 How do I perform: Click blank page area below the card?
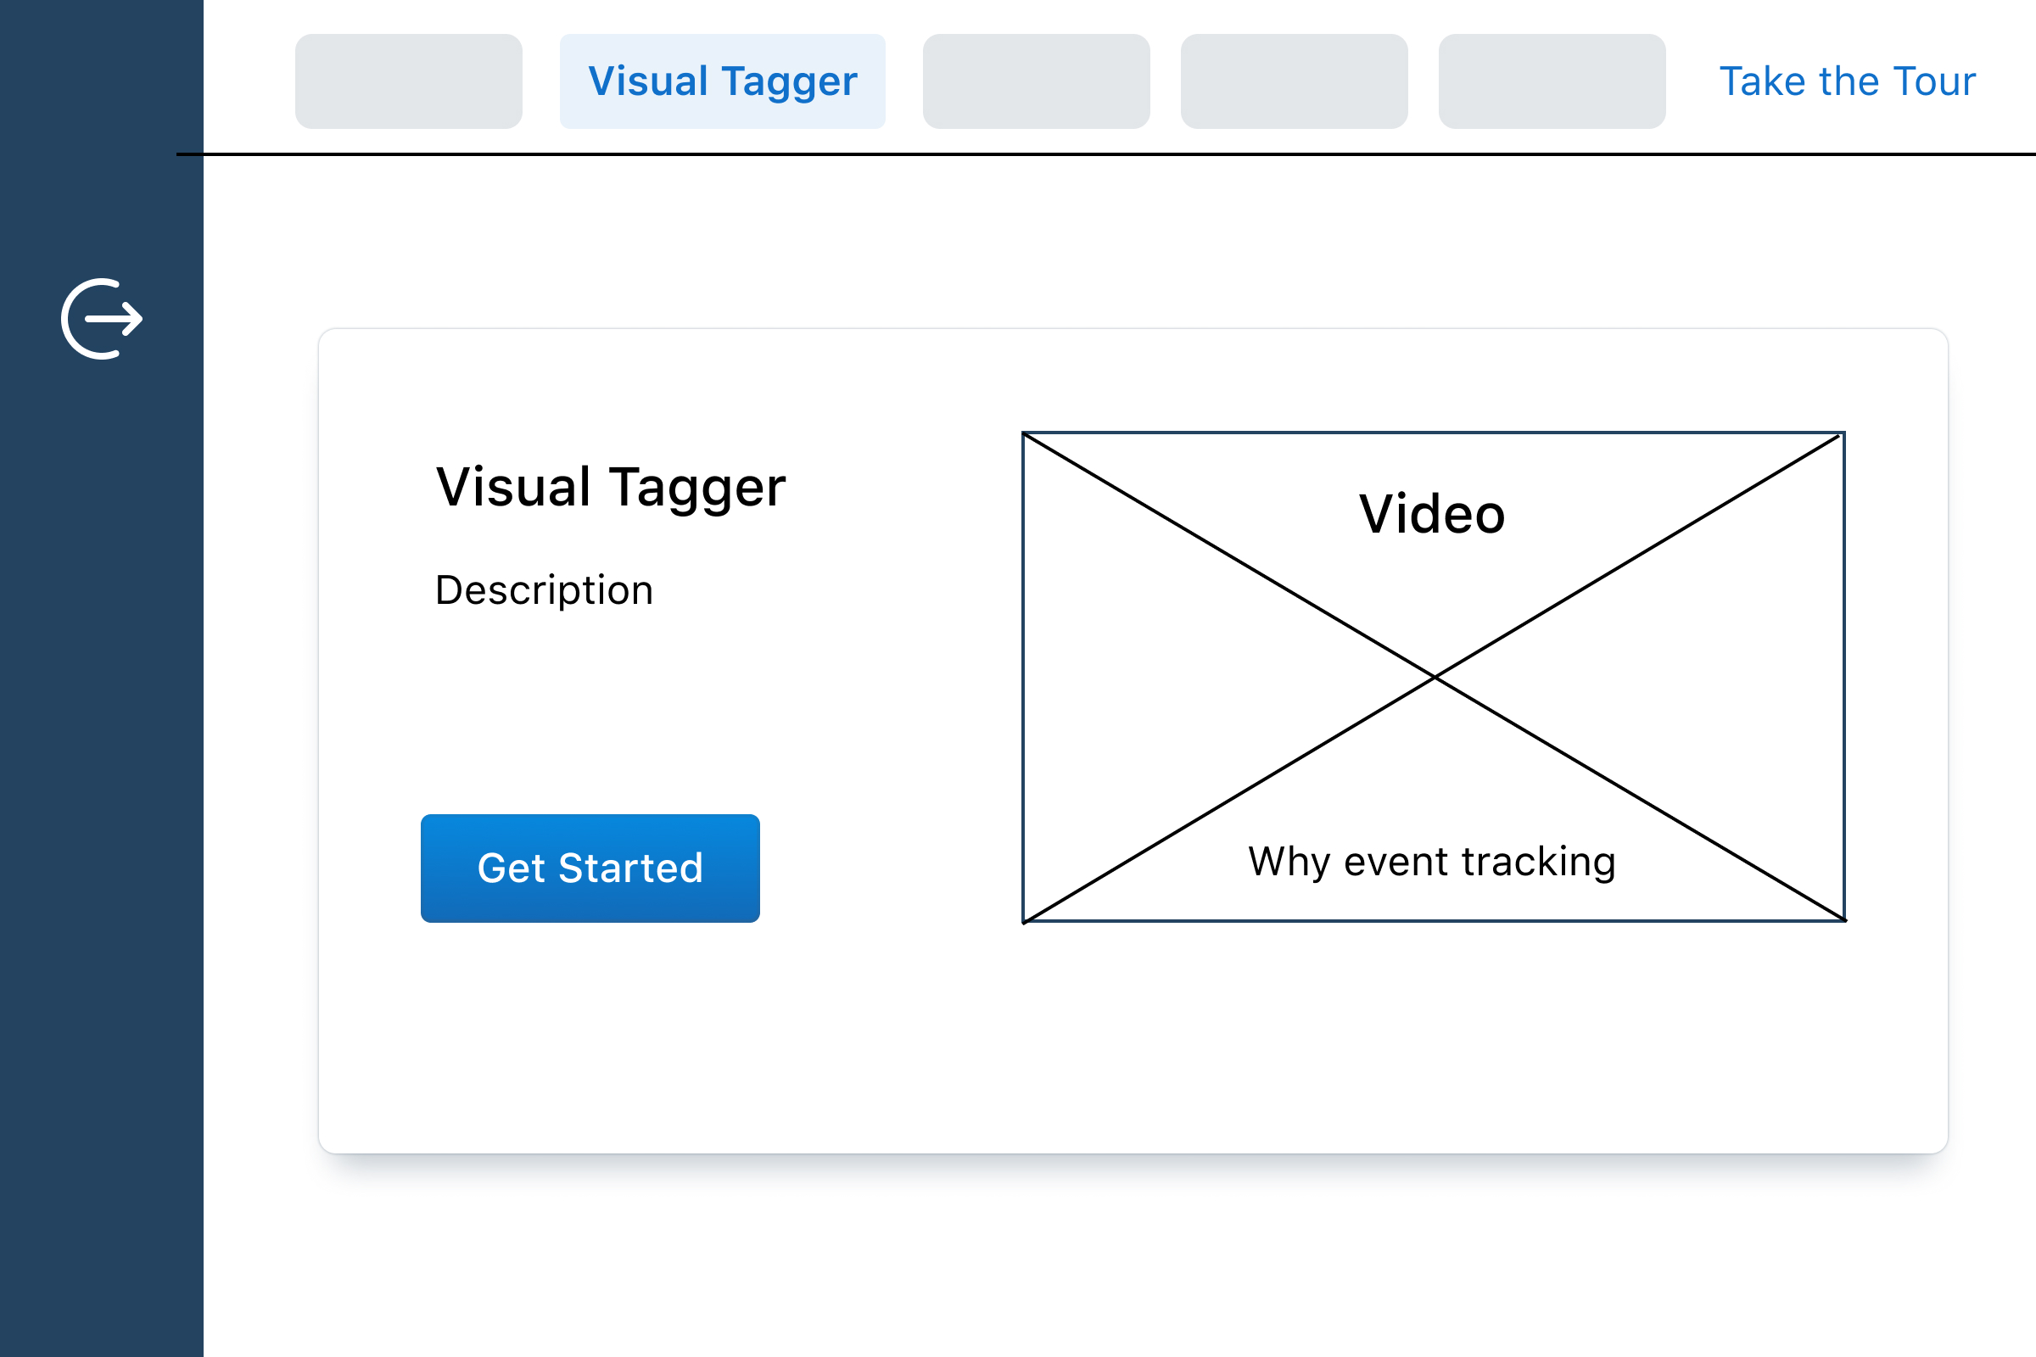pyautogui.click(x=1126, y=1264)
